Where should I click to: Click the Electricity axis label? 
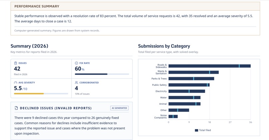coord(161,91)
